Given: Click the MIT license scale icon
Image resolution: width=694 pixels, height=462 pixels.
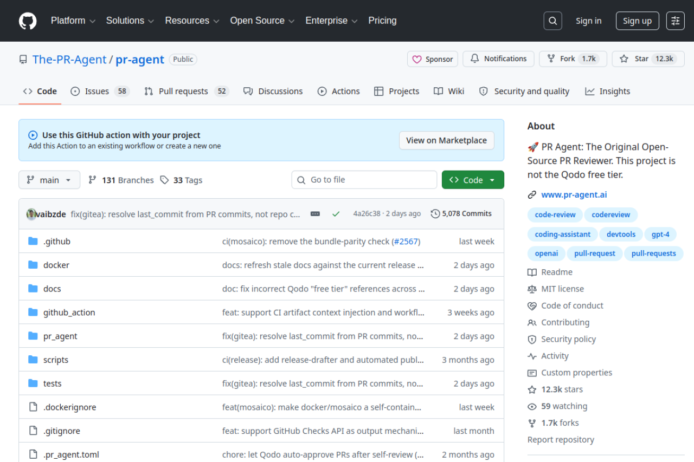Looking at the screenshot, I should (532, 289).
